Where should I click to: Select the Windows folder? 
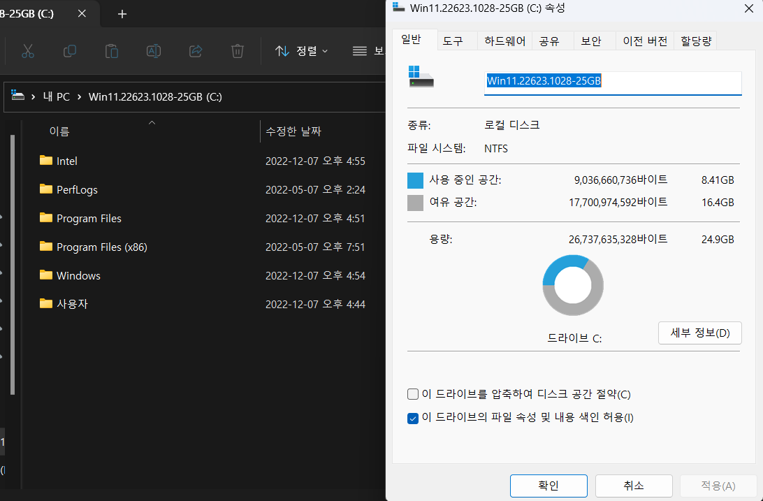pyautogui.click(x=70, y=275)
